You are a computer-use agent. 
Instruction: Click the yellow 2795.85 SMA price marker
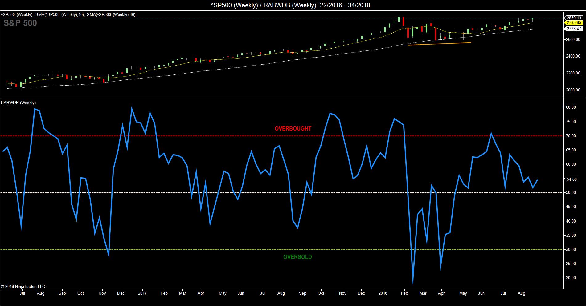coord(574,22)
